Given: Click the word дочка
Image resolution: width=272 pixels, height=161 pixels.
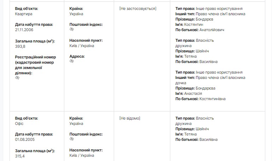Looking at the screenshot, I should (x=181, y=83).
